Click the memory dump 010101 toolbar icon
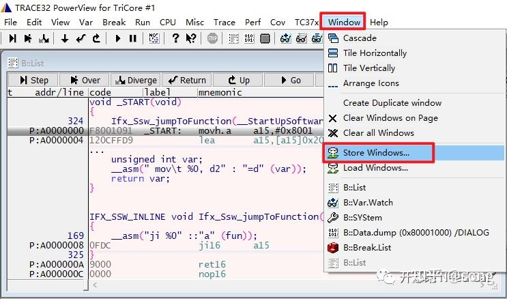The image size is (507, 299). click(x=249, y=38)
